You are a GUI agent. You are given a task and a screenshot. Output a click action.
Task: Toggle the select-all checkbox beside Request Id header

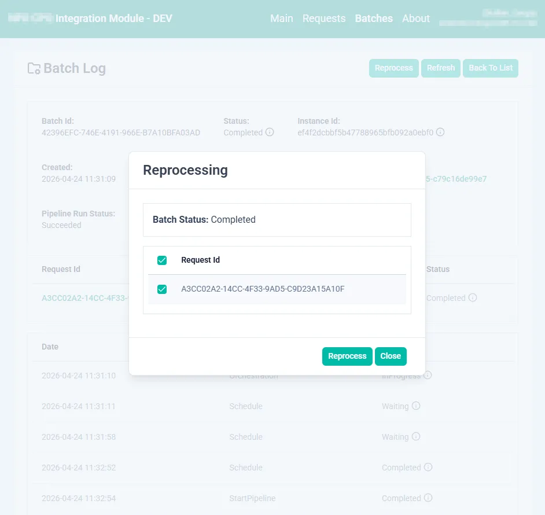click(x=162, y=260)
